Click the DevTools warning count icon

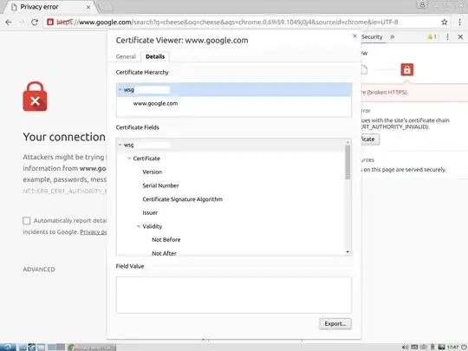[x=432, y=36]
